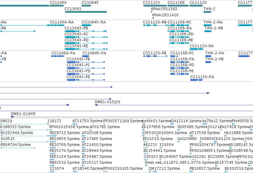
Task: Select the EK154441.5prime EST label
Action: [160, 151]
